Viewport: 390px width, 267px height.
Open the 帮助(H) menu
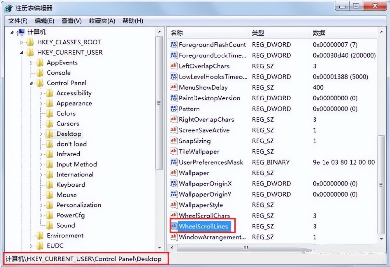pyautogui.click(x=133, y=21)
